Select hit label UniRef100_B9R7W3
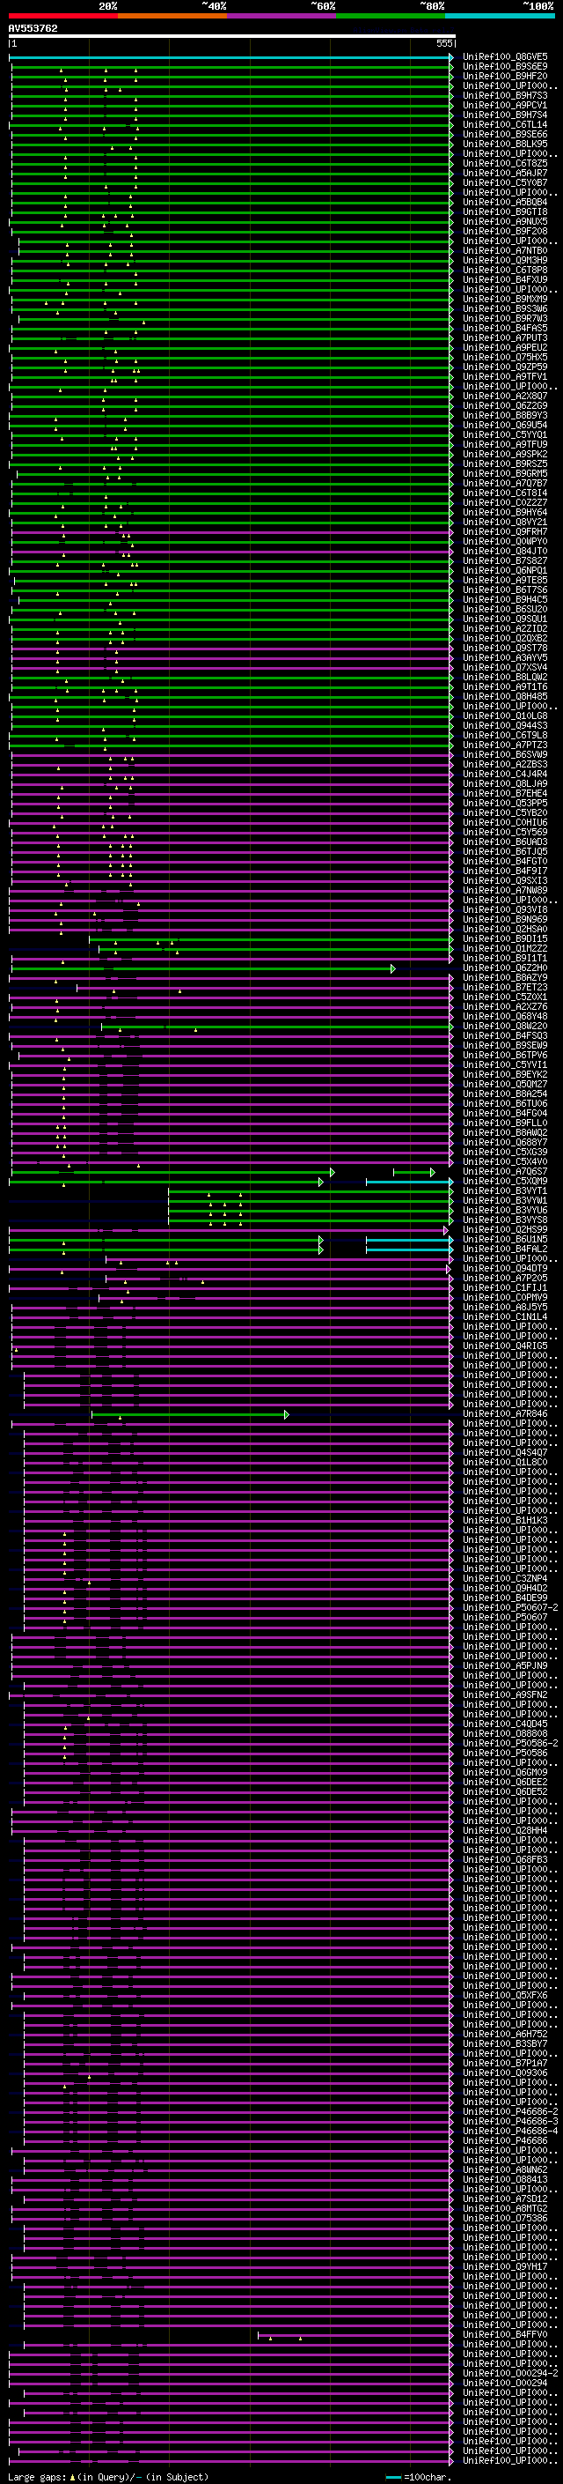563x2484 pixels. tap(505, 318)
